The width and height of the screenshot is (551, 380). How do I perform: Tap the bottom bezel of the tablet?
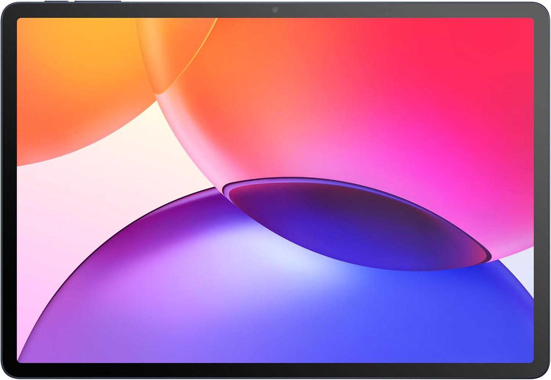[275, 370]
